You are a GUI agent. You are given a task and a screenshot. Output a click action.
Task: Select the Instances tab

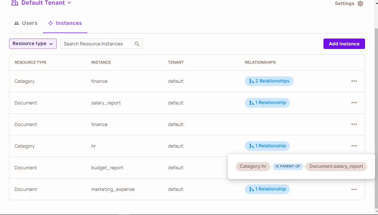tap(65, 23)
